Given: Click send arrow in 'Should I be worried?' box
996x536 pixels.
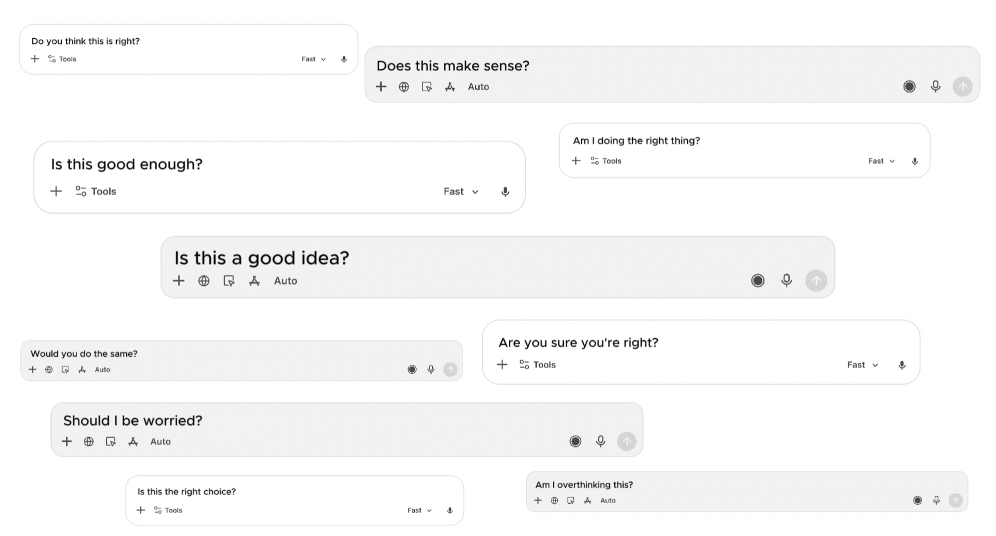Looking at the screenshot, I should click(x=626, y=442).
